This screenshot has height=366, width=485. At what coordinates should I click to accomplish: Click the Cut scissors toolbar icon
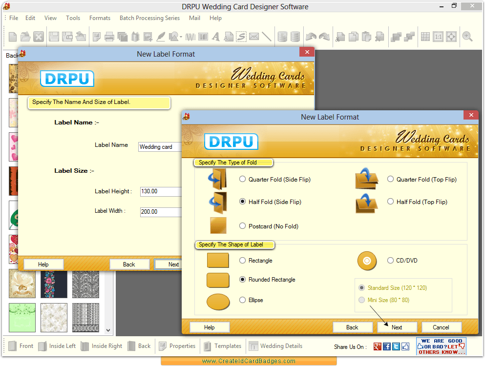[x=340, y=37]
